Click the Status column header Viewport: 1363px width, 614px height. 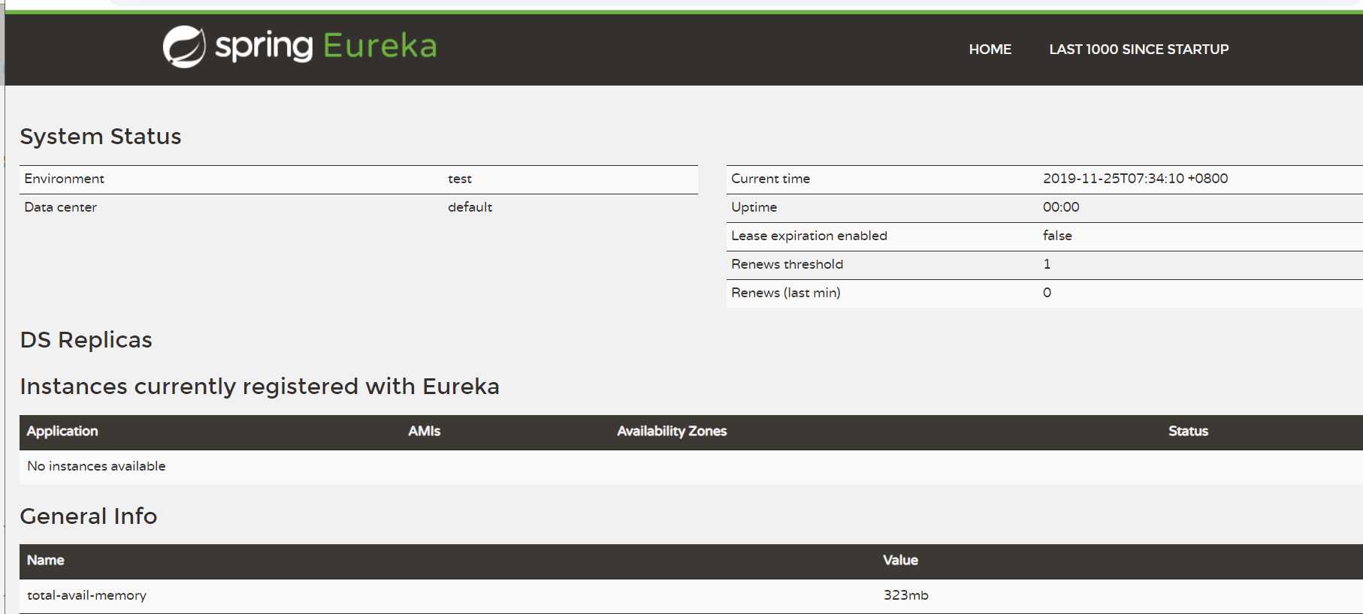point(1188,432)
